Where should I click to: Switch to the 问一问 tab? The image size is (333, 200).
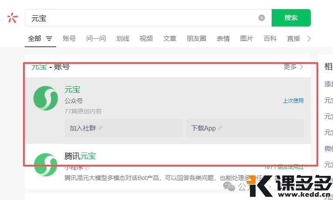(x=96, y=39)
